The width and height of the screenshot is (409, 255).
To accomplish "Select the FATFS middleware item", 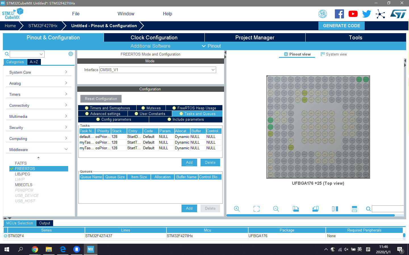I will 21,163.
